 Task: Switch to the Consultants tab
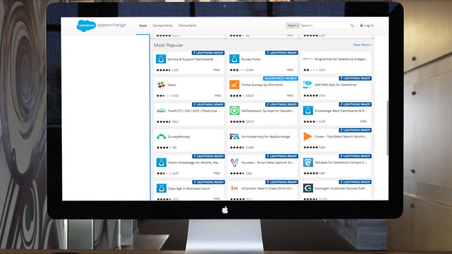pos(187,25)
